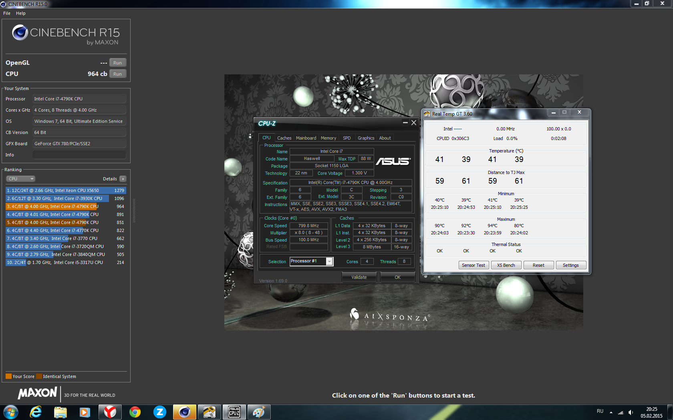Image resolution: width=673 pixels, height=420 pixels.
Task: Click the Real Temp title bar icon
Action: tap(427, 114)
